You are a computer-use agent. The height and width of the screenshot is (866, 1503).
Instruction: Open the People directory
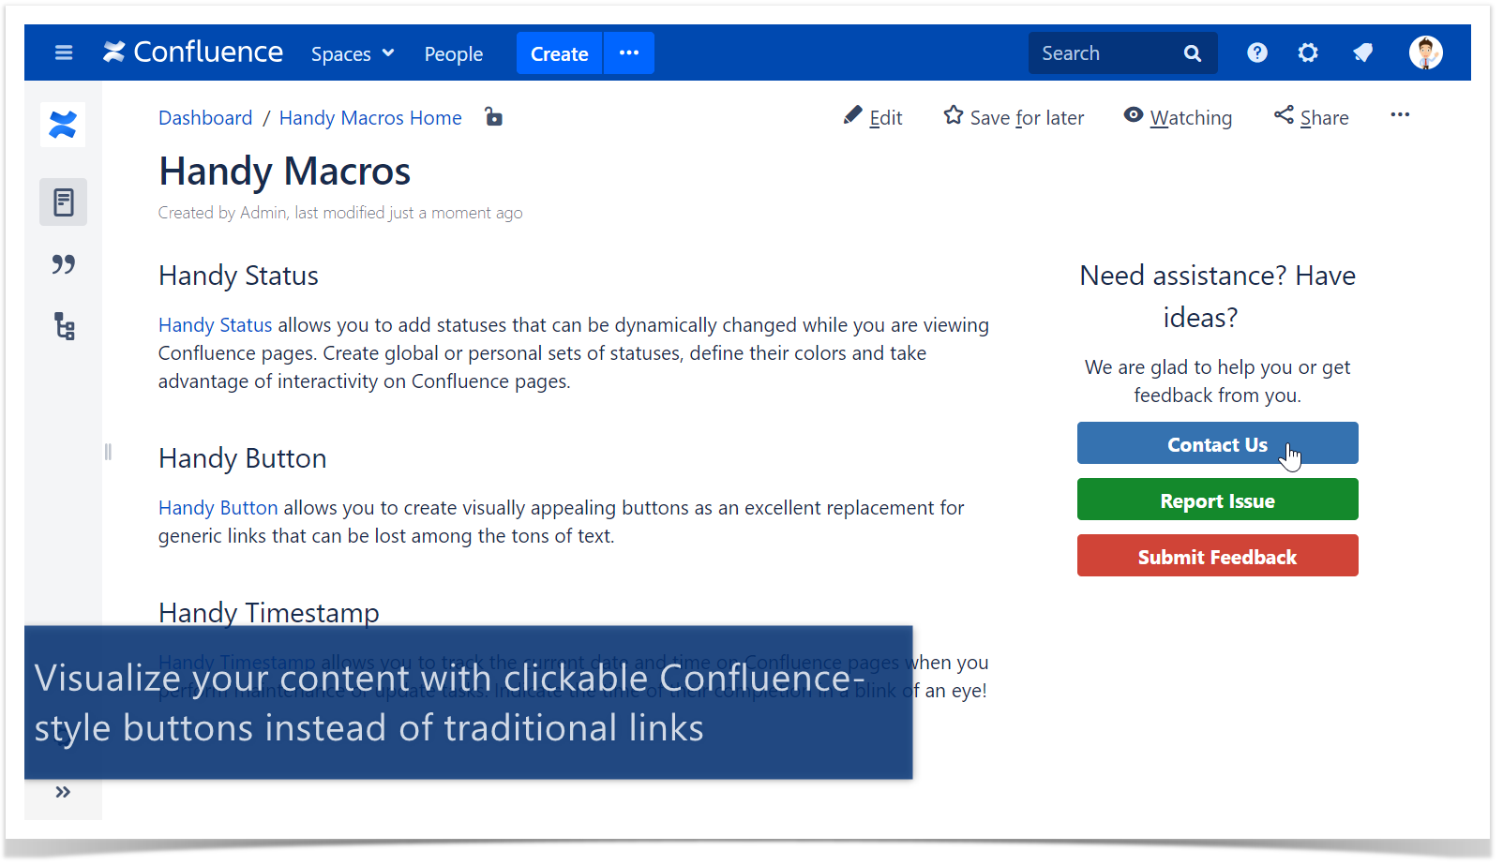click(454, 54)
